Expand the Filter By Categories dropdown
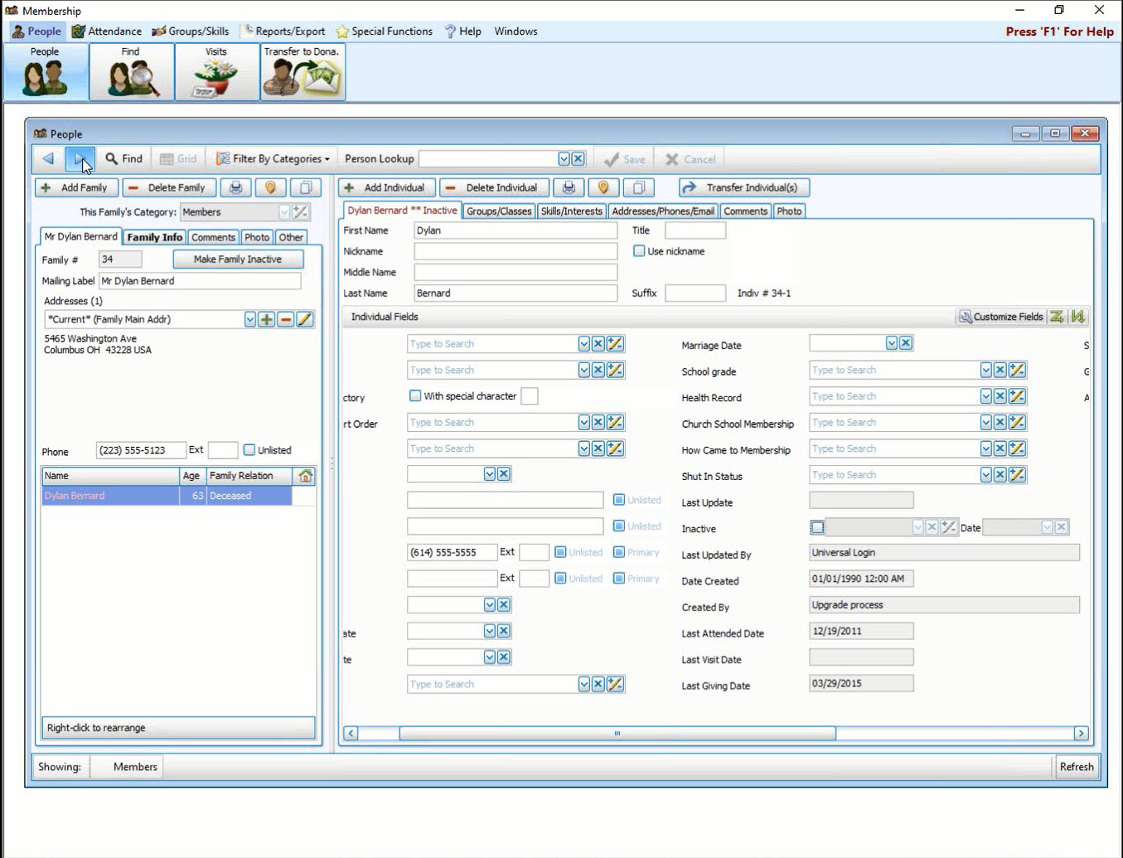 (273, 158)
